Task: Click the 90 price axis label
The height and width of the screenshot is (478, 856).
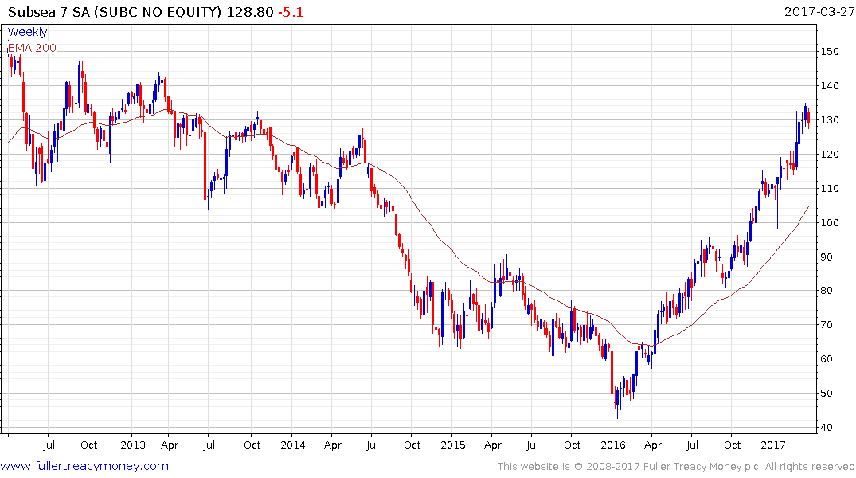Action: click(827, 257)
